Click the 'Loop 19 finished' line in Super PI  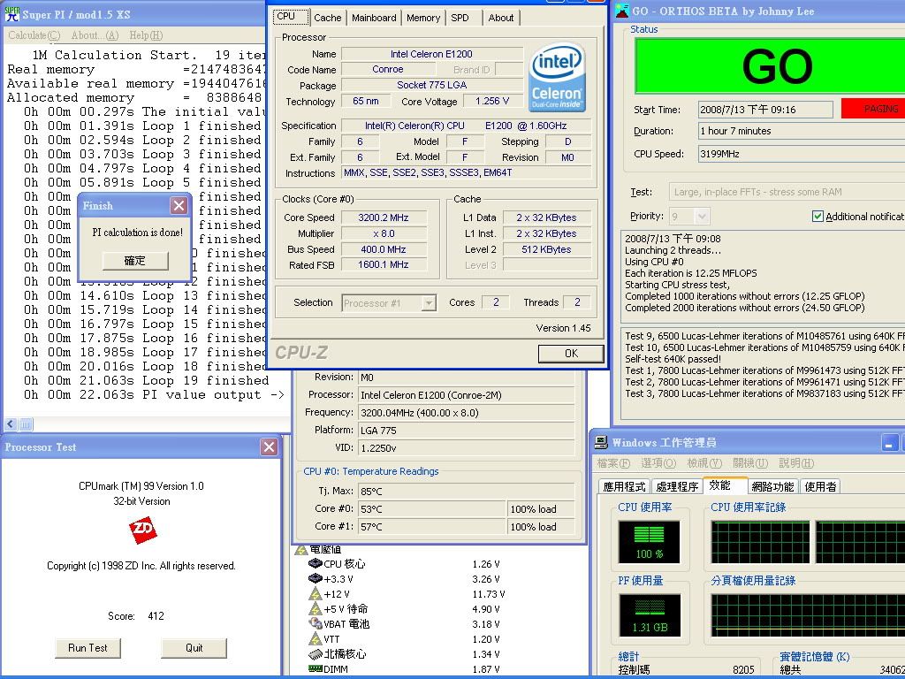pyautogui.click(x=147, y=380)
